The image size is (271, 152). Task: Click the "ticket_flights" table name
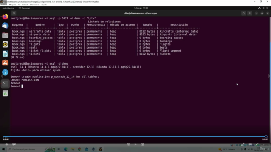pyautogui.click(x=40, y=51)
